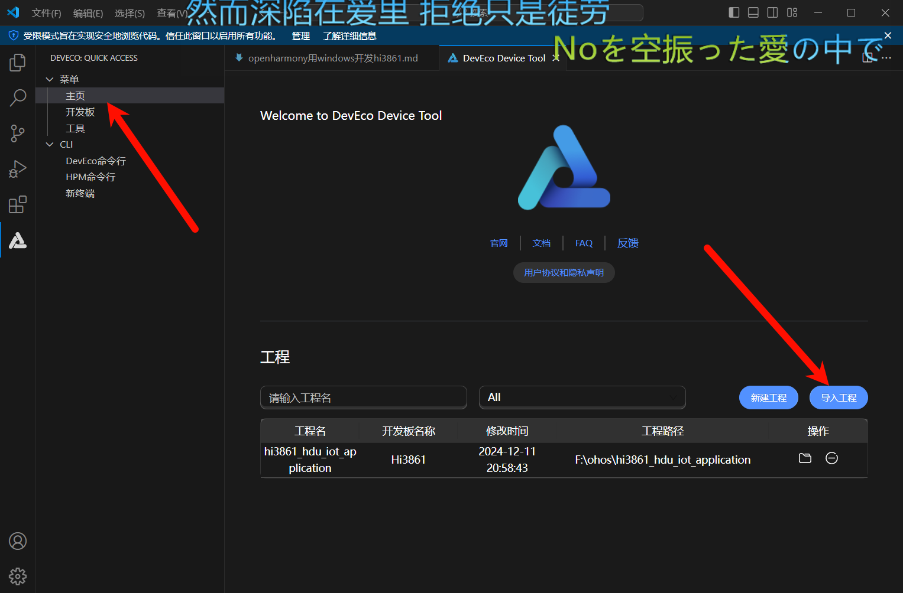Open the Explorer view in activity bar
This screenshot has height=593, width=903.
click(18, 62)
